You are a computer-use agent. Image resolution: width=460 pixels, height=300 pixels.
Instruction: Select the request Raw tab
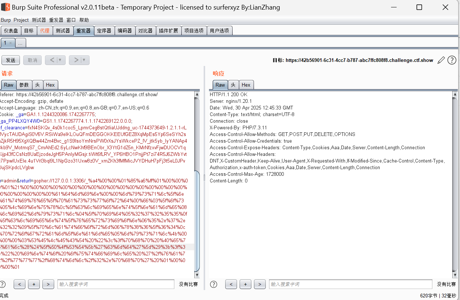8,85
